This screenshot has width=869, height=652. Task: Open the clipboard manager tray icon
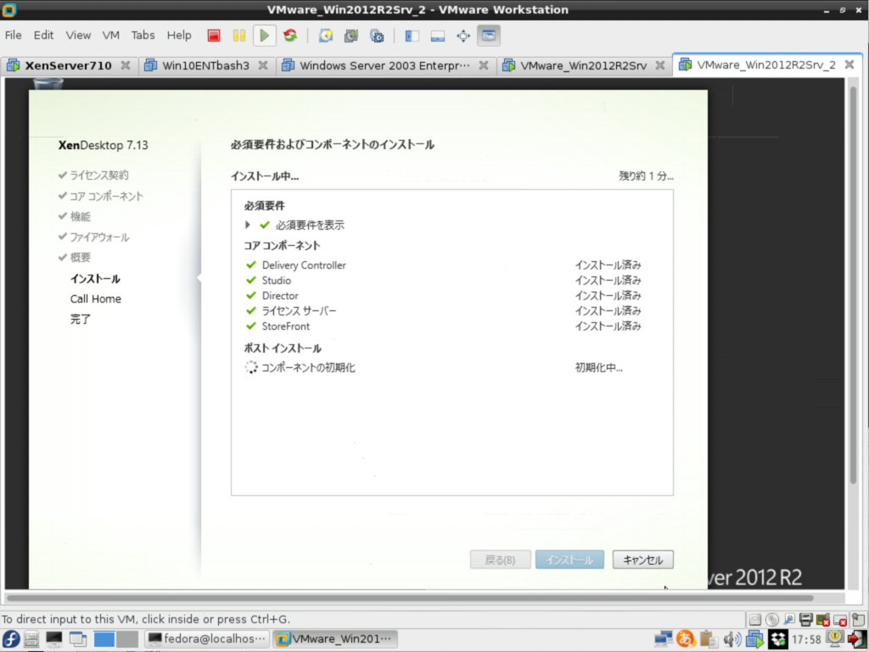point(709,639)
